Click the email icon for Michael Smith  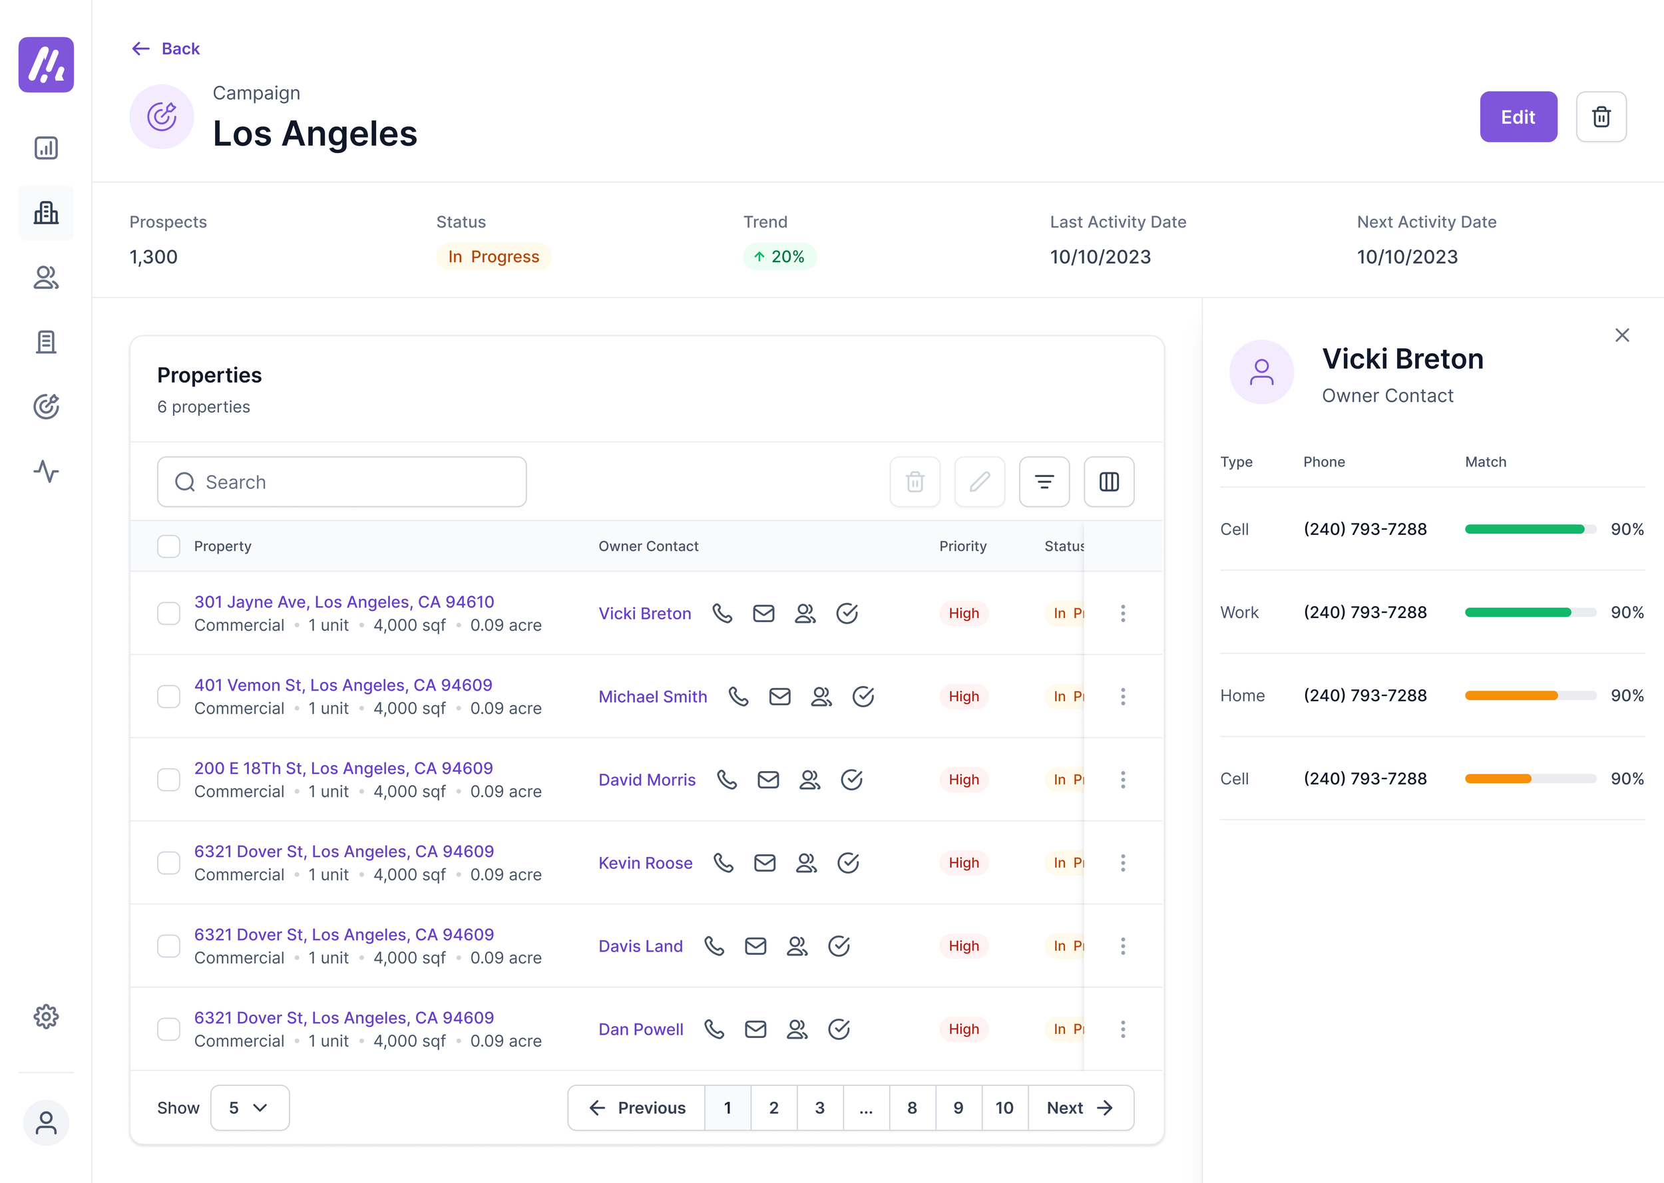click(779, 697)
